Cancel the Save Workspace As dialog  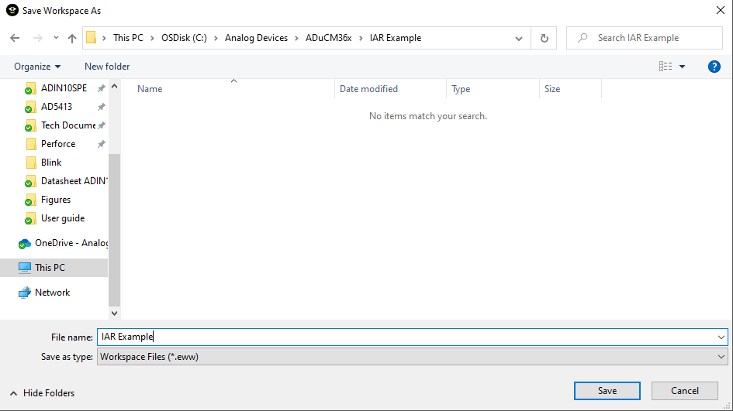tap(685, 391)
